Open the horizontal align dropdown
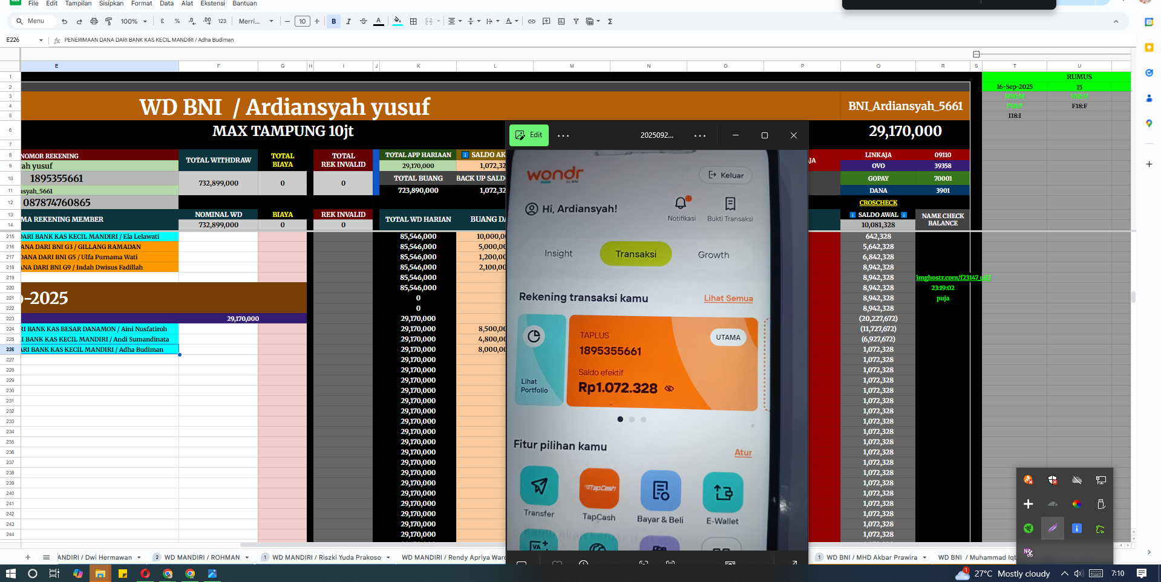The height and width of the screenshot is (582, 1161). 454,21
